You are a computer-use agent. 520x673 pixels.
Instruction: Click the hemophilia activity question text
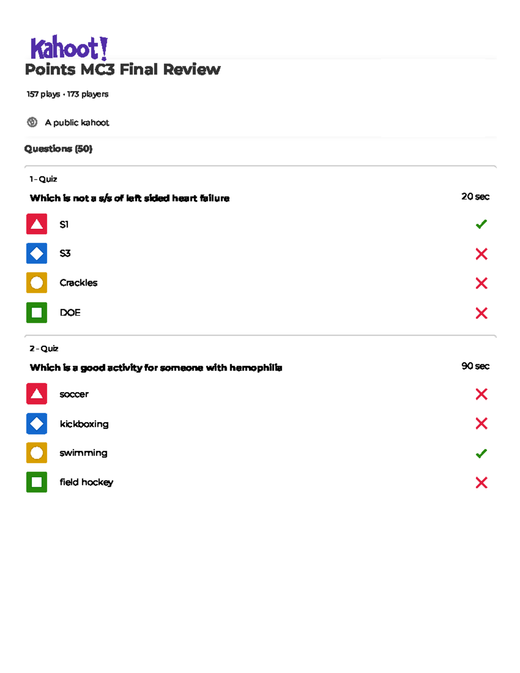click(156, 367)
